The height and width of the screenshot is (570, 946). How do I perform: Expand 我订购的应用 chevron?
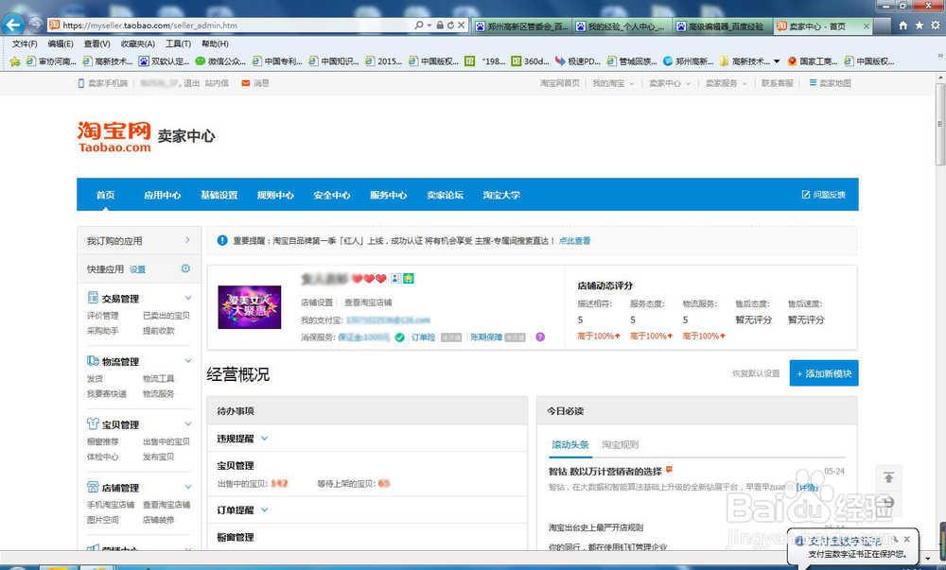tap(187, 240)
